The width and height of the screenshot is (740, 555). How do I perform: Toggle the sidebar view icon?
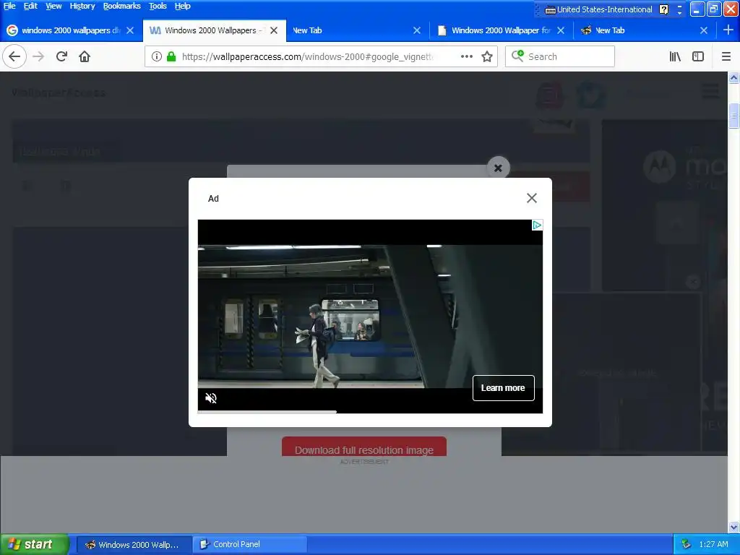(x=698, y=56)
